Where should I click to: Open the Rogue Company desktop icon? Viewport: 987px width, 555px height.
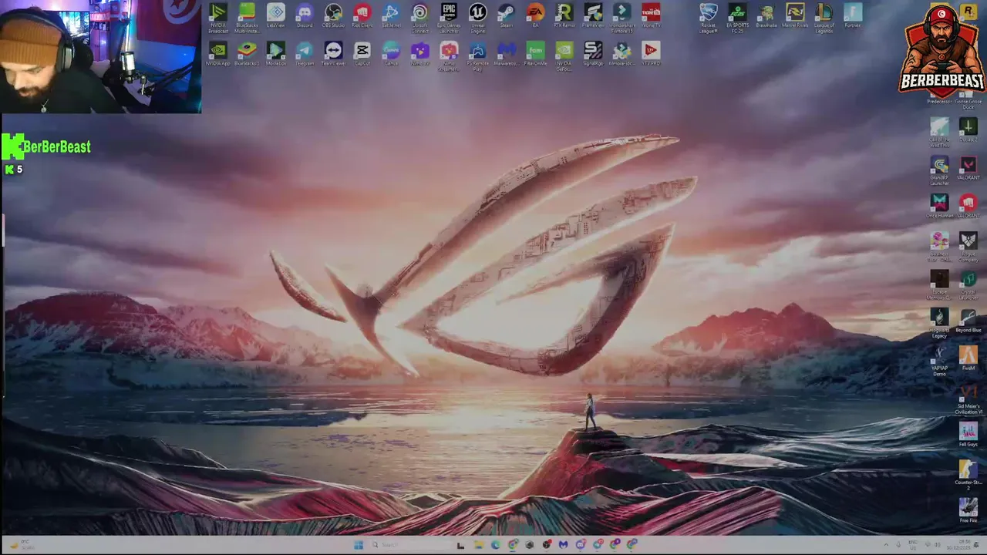[x=968, y=247]
